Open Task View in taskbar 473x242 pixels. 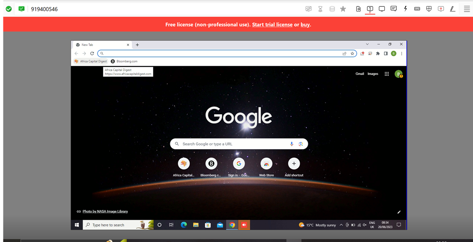point(171,225)
